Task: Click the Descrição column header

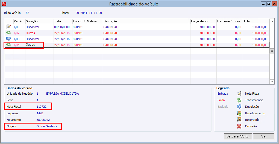Action: click(147, 21)
